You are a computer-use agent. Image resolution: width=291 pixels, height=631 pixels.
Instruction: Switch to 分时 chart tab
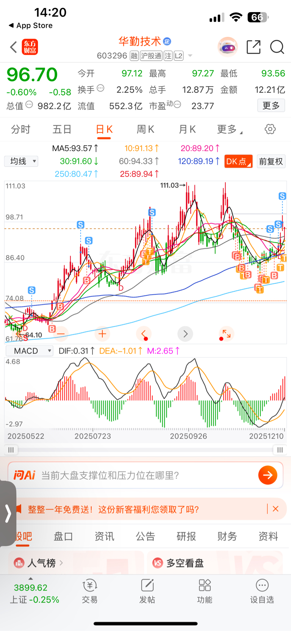point(20,129)
